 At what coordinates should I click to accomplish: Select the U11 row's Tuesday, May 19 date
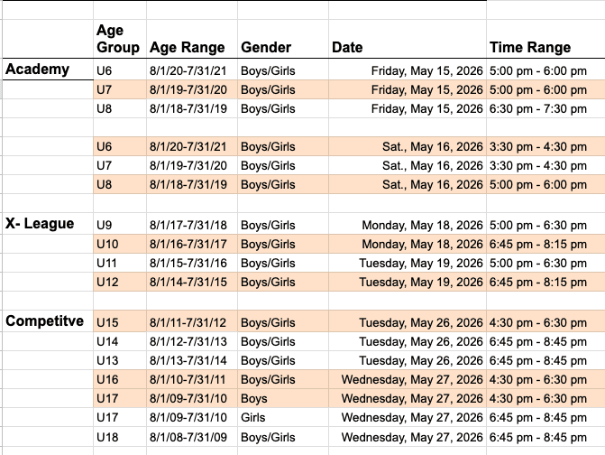pyautogui.click(x=421, y=264)
